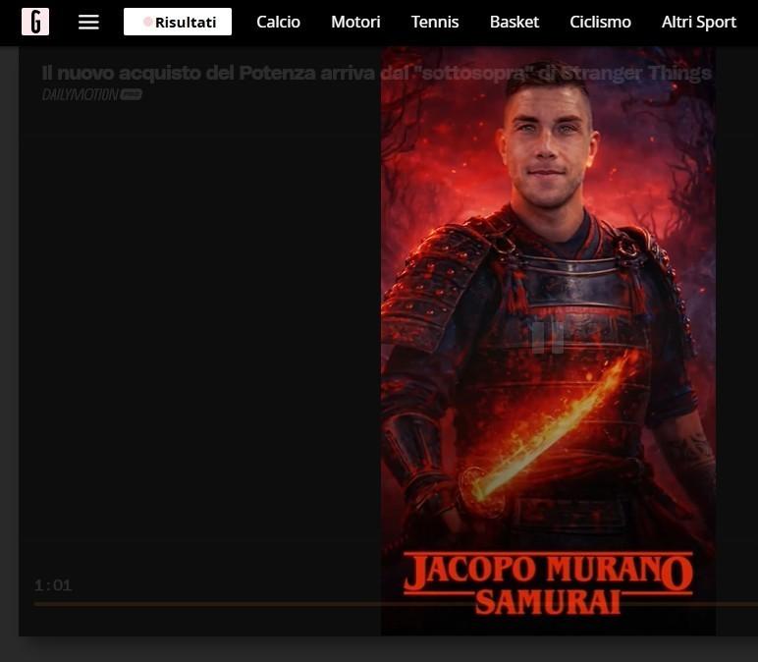Viewport: 758px width, 662px height.
Task: Click the PRO badge beside Dailymotion
Action: (x=132, y=94)
